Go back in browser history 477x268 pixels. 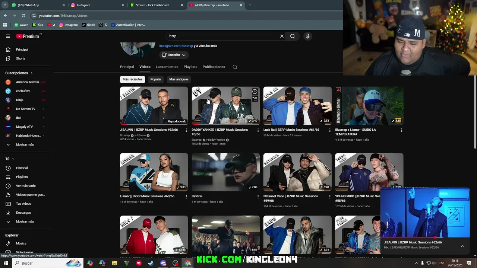click(x=5, y=16)
